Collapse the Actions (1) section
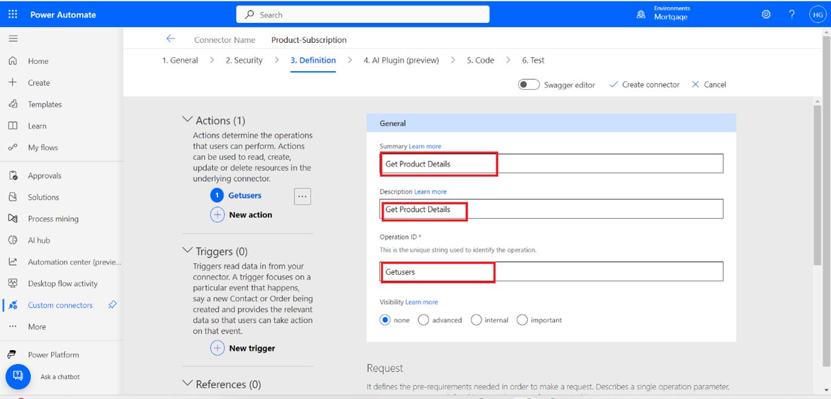831x399 pixels. 188,120
